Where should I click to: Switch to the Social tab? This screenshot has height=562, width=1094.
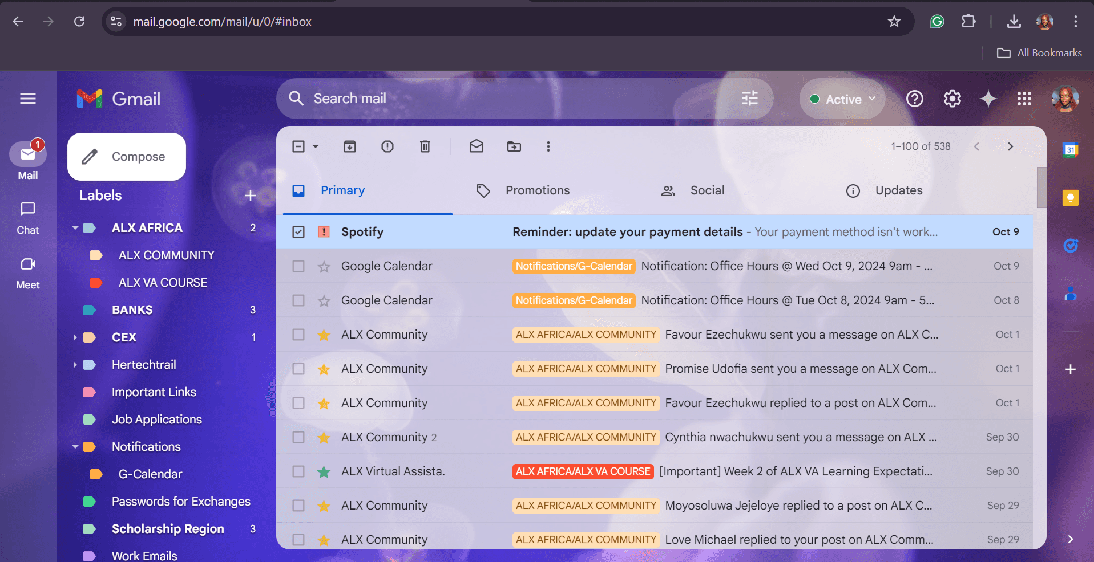point(708,190)
